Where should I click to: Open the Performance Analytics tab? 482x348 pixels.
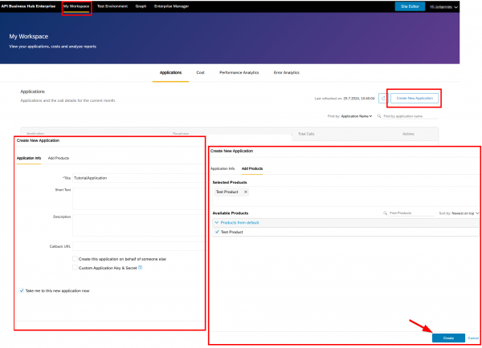[239, 72]
